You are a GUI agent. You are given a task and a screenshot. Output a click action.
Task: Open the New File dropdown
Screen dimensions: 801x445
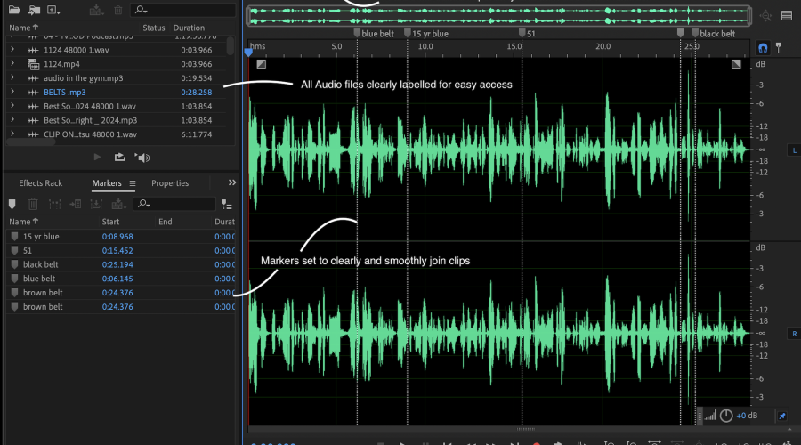point(55,10)
